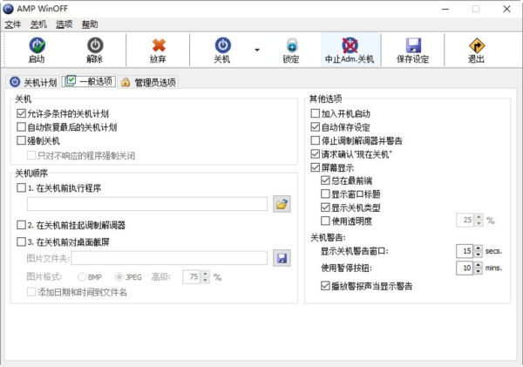Click the 关机 (Shutdown) toolbar icon
This screenshot has height=367, width=523.
coord(222,45)
